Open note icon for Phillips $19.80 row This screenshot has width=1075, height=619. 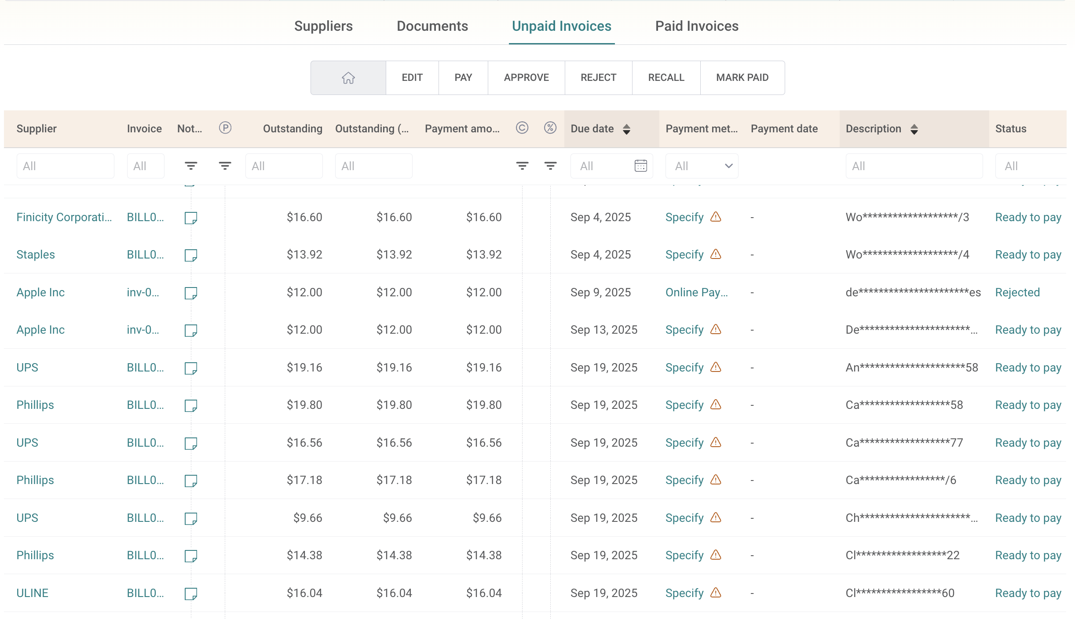[191, 405]
